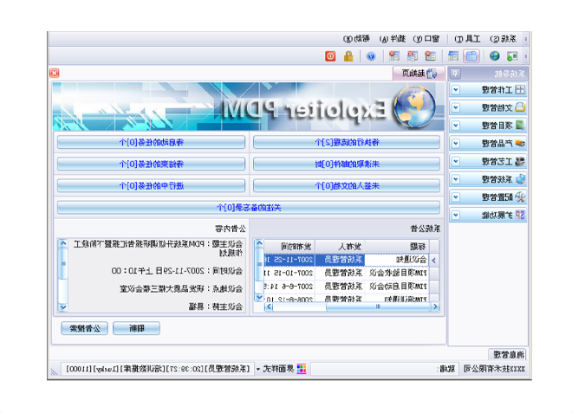The image size is (572, 413).
Task: Click the 文档管理 folder icon in sidebar
Action: pyautogui.click(x=519, y=108)
